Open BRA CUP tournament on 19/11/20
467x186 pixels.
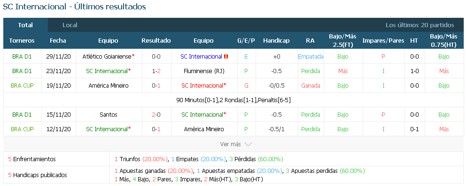click(x=23, y=86)
